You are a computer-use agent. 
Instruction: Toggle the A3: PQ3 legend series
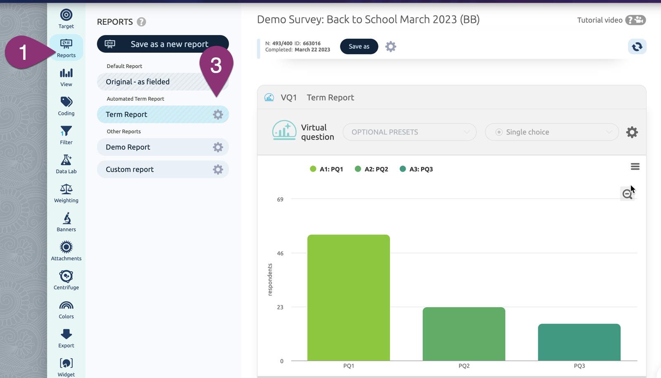pyautogui.click(x=416, y=169)
